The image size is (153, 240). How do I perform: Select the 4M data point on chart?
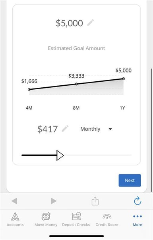coord(29,89)
